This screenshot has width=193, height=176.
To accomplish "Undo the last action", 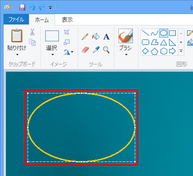I will tap(32, 7).
